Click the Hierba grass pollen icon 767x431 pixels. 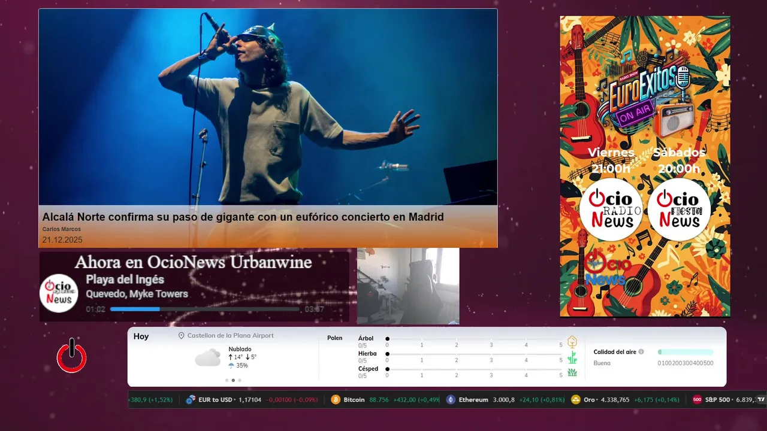tap(572, 357)
